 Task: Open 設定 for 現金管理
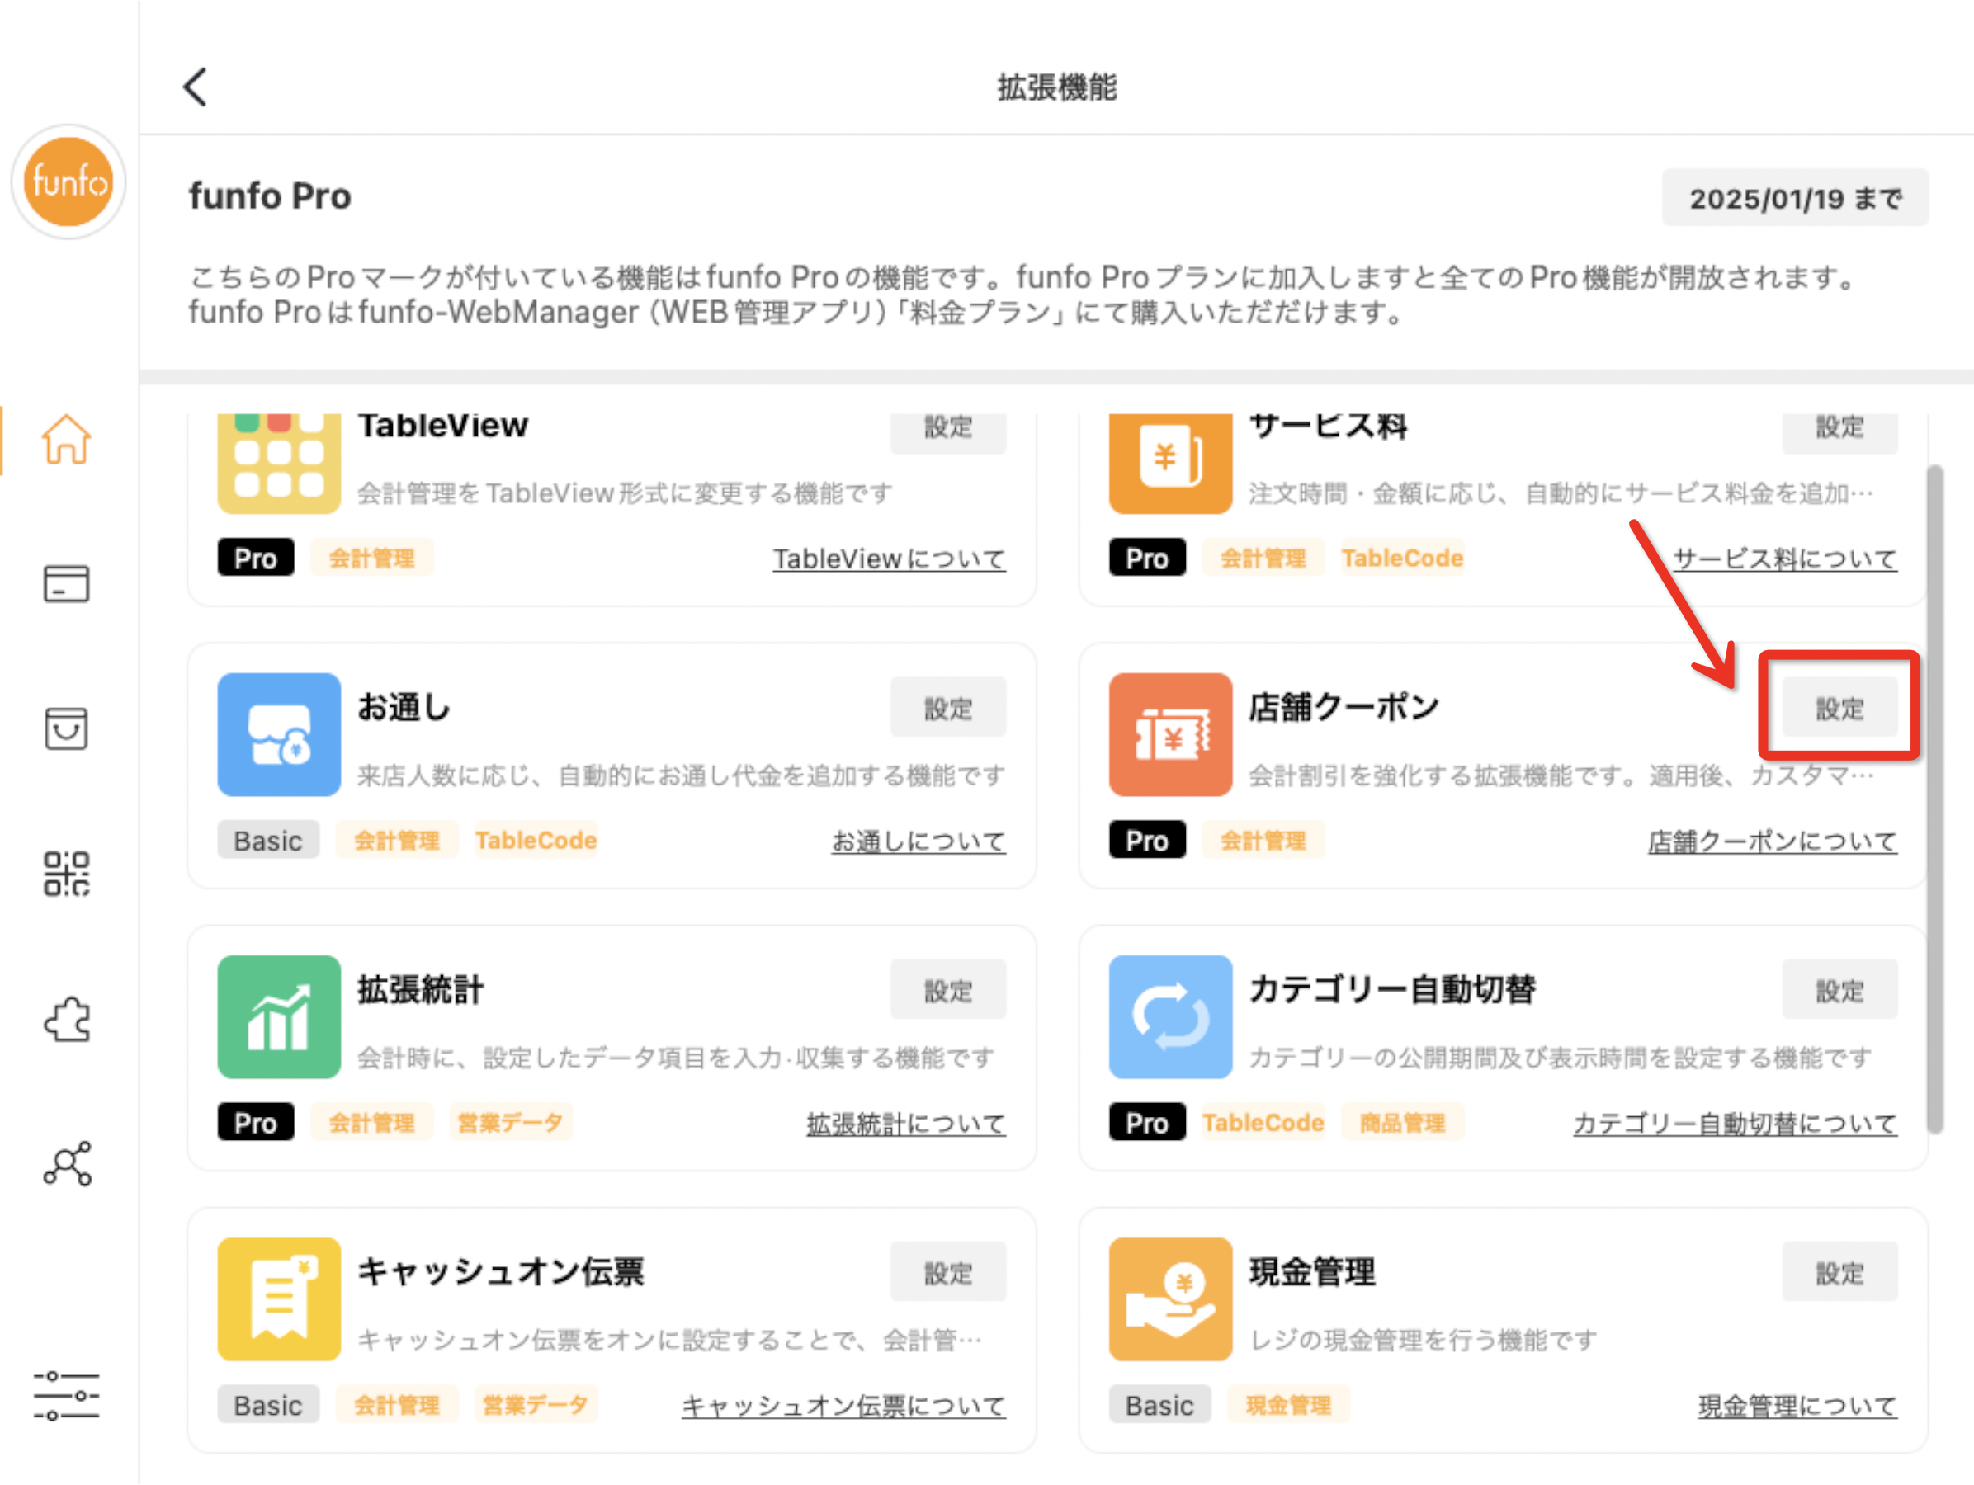click(x=1839, y=1273)
